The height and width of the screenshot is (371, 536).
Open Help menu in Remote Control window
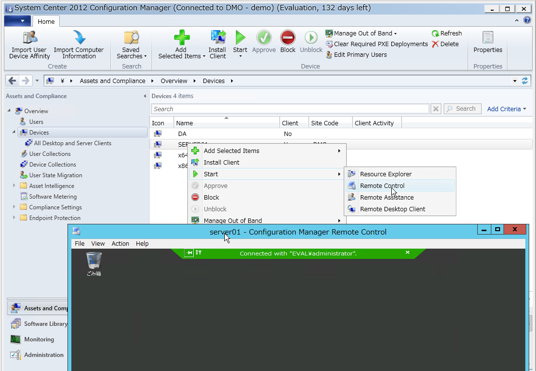click(x=142, y=243)
